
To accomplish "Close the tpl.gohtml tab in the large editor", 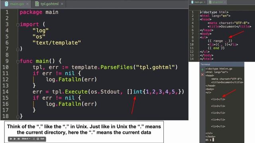I will coord(62,4).
